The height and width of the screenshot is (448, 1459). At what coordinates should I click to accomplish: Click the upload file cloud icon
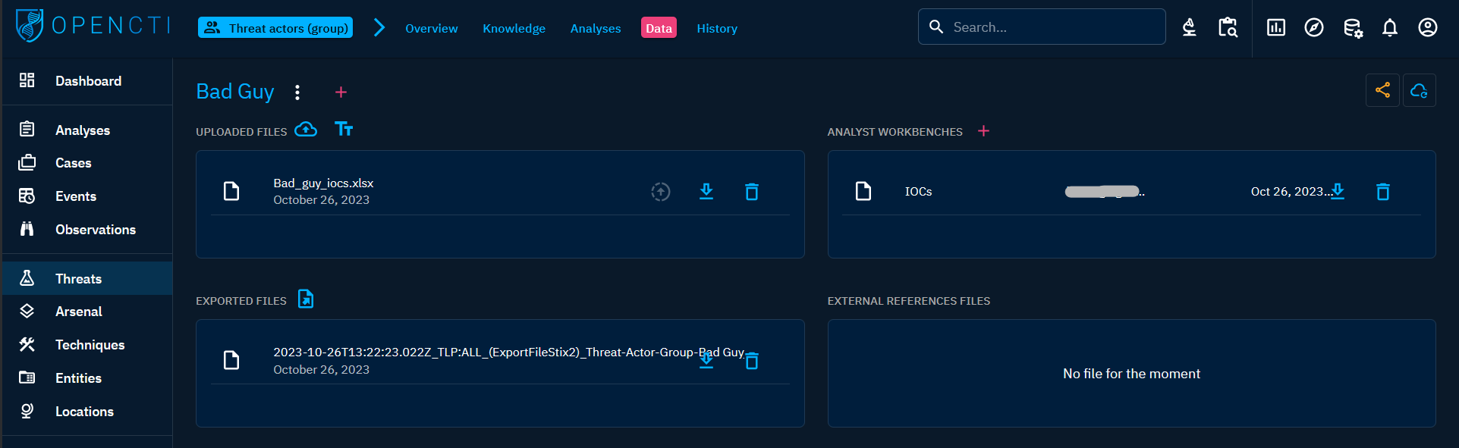306,130
